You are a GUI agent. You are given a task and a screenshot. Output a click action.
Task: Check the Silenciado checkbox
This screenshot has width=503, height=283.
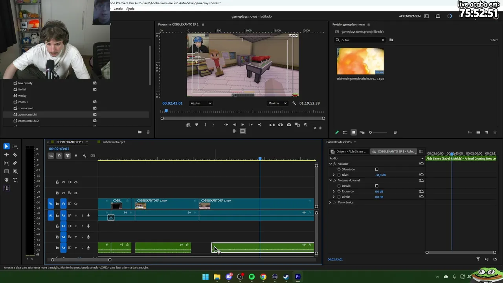pos(376,169)
